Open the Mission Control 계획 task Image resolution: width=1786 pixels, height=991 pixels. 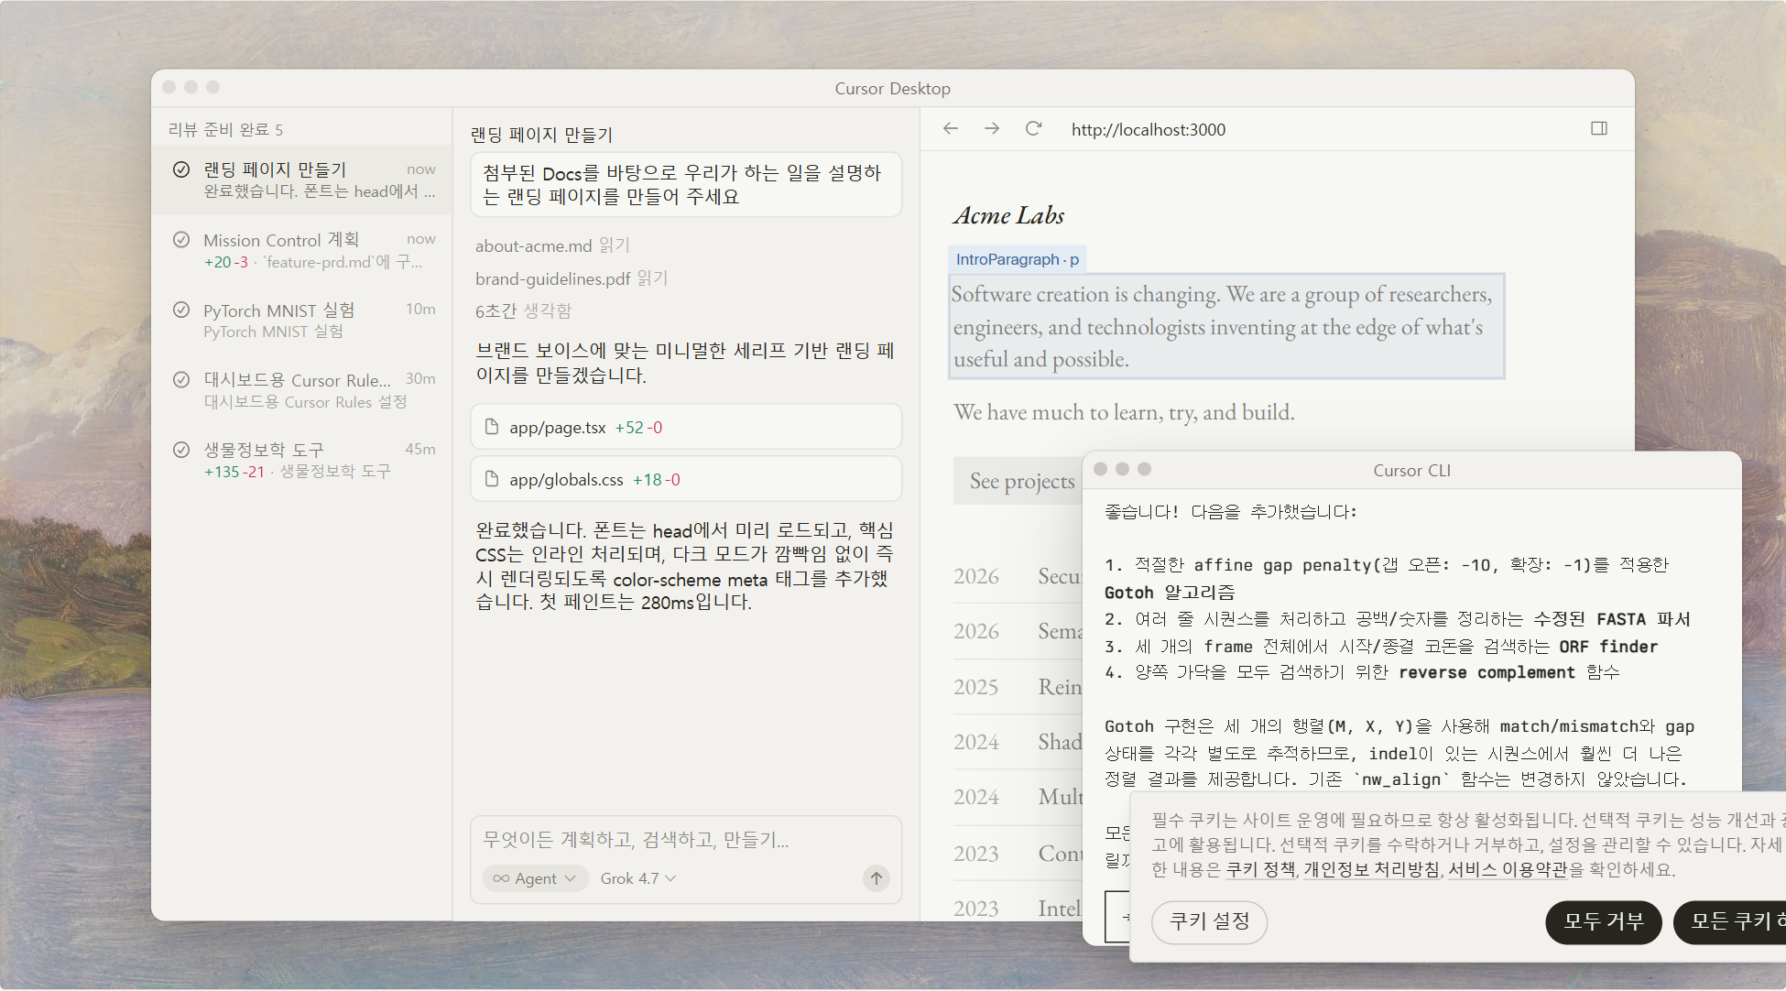click(302, 250)
